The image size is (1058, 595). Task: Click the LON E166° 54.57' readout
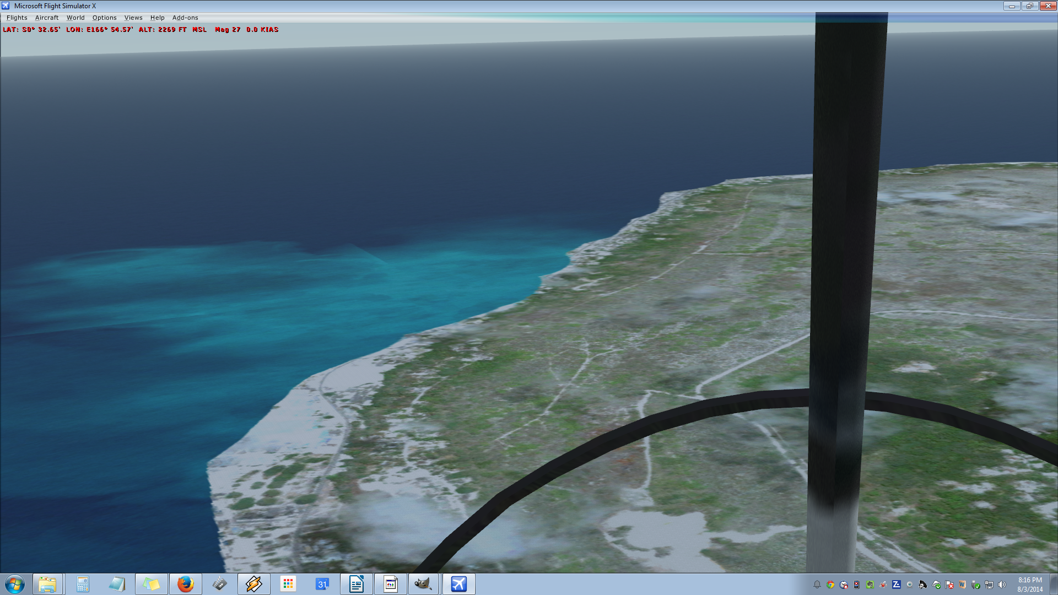click(x=100, y=30)
